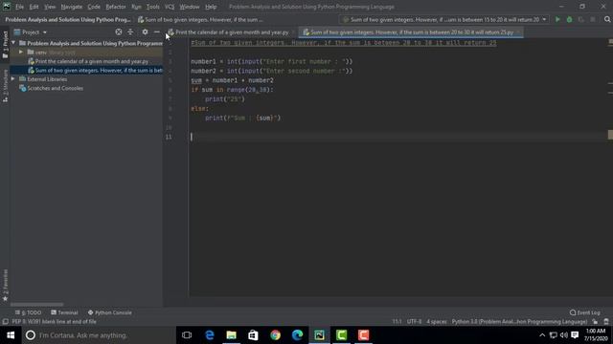613x344 pixels.
Task: Click the horizontal scrollbar of the Project panel
Action: (36, 304)
